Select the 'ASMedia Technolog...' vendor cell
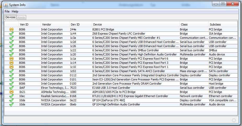 (55, 92)
